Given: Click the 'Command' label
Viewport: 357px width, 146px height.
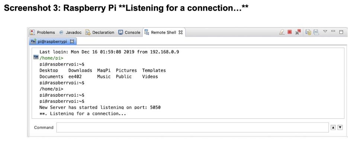Looking at the screenshot, I should 44,128.
